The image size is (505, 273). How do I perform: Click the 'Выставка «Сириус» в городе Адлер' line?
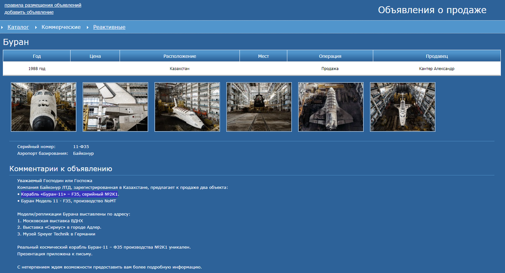click(59, 227)
